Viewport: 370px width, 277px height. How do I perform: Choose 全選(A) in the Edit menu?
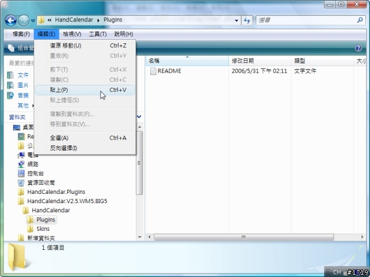(x=85, y=138)
